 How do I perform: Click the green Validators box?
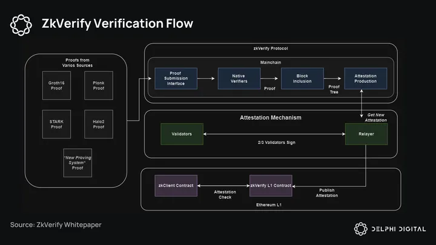point(182,134)
